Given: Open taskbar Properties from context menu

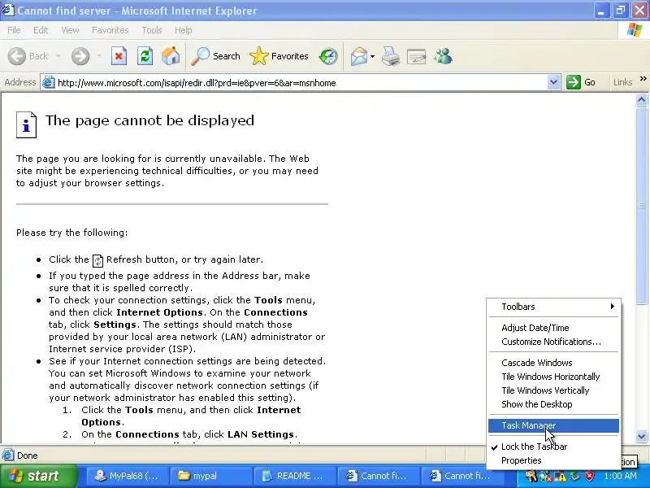Looking at the screenshot, I should [x=554, y=460].
